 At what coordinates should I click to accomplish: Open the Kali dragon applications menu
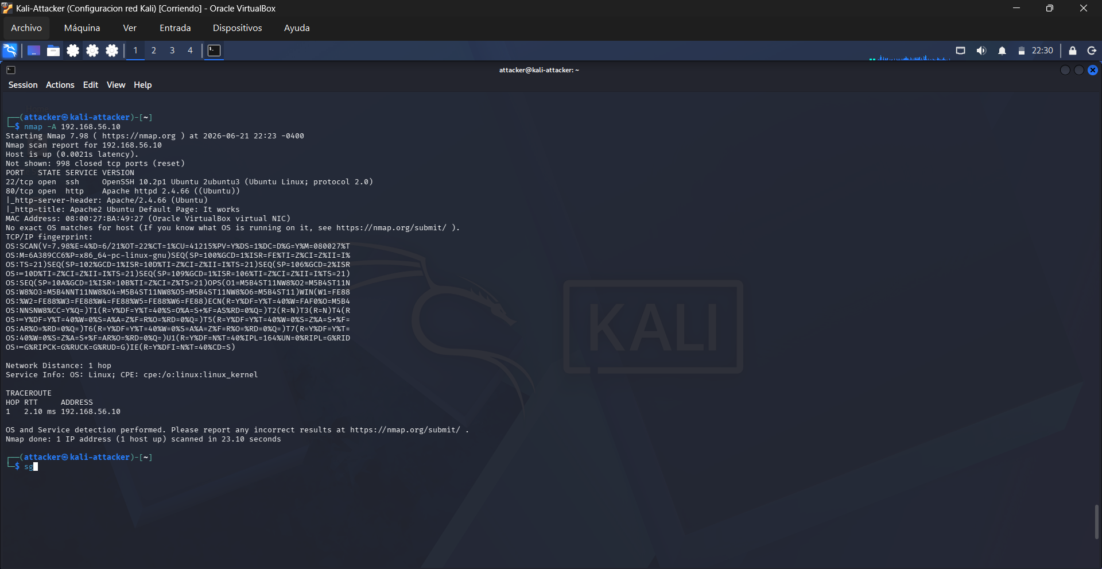pyautogui.click(x=10, y=51)
